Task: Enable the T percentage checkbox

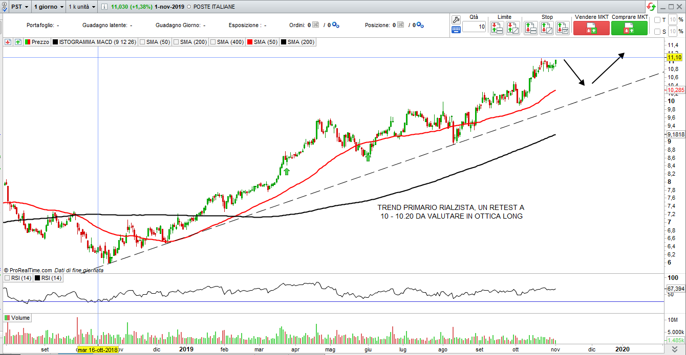Action: 657,20
